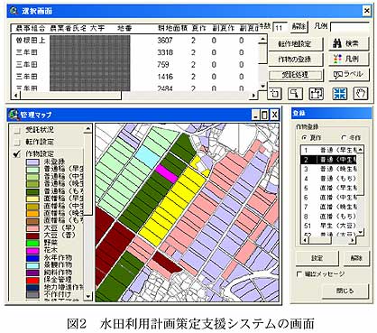Viewport: 377px width, 333px height.
Task: Click the 閉じる button
Action: 345,291
